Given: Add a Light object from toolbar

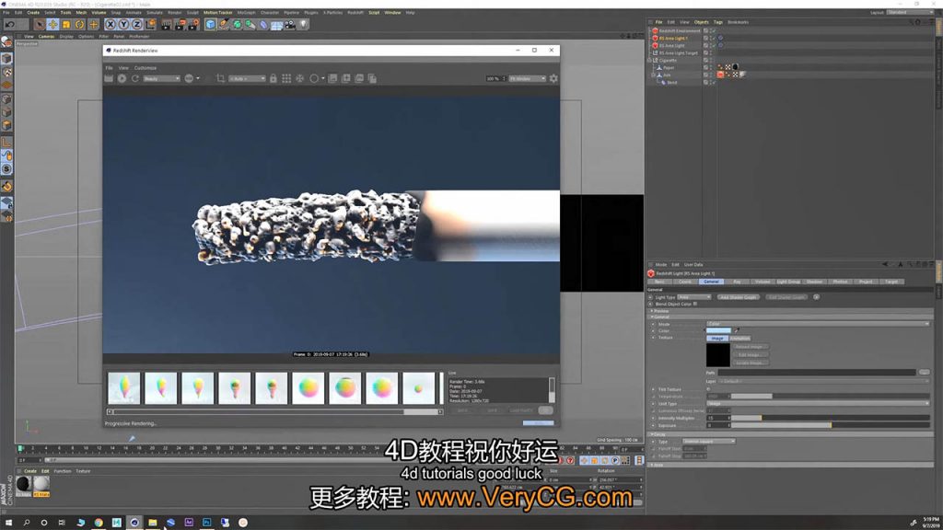Looking at the screenshot, I should (304, 25).
